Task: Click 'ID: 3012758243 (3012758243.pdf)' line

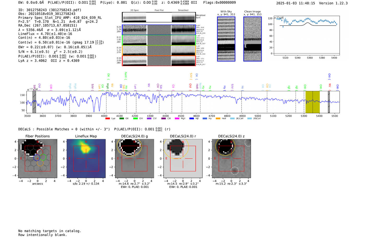Action: click(x=50, y=10)
